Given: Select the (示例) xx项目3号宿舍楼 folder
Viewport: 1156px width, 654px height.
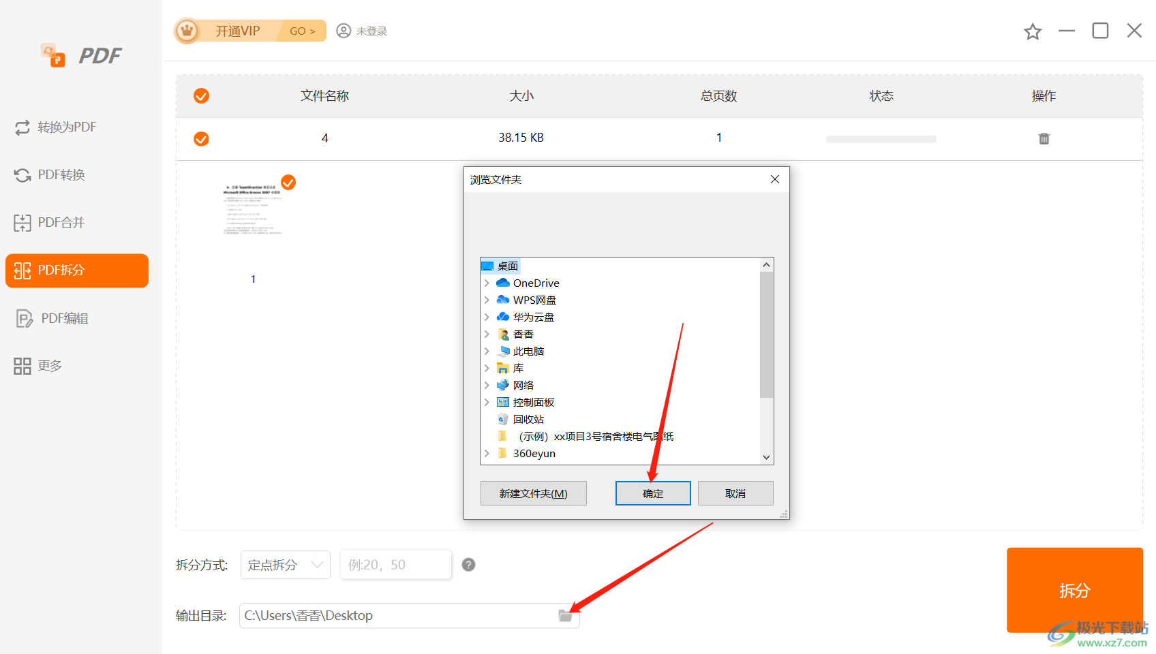Looking at the screenshot, I should click(596, 436).
